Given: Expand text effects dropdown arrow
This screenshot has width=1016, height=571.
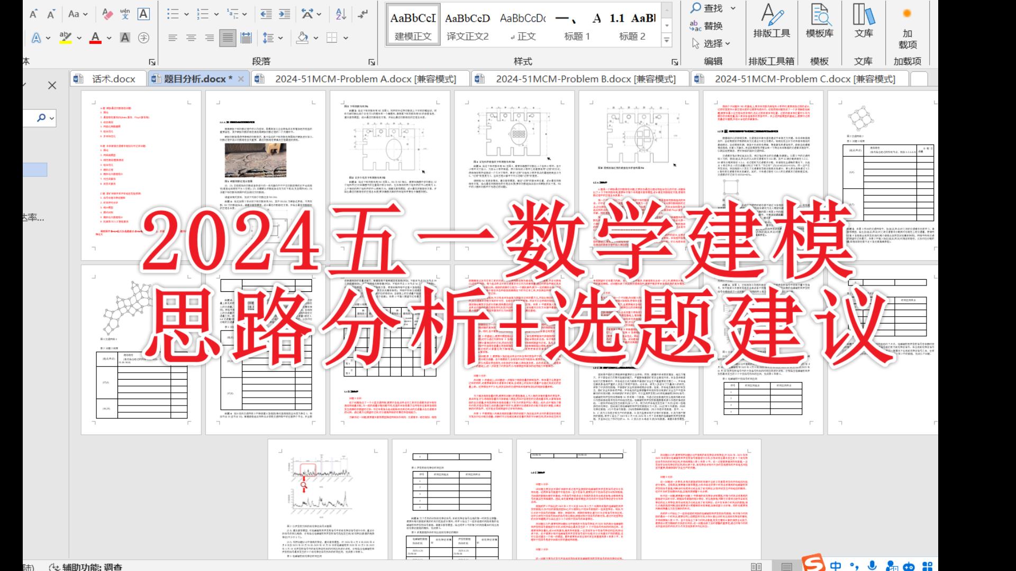Looking at the screenshot, I should [48, 38].
